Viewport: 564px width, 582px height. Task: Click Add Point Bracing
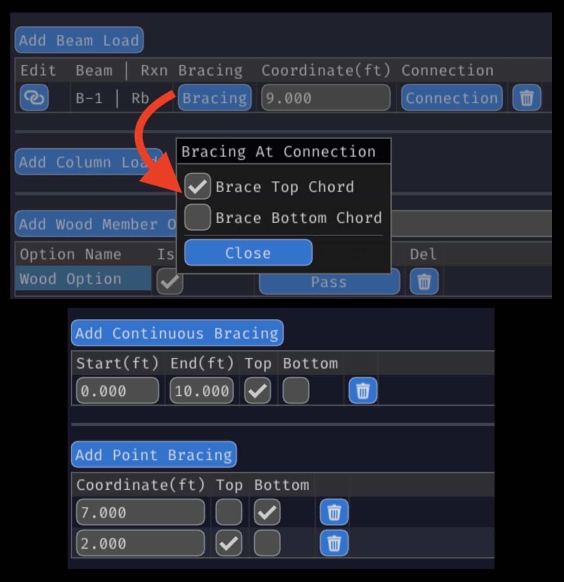coord(154,455)
